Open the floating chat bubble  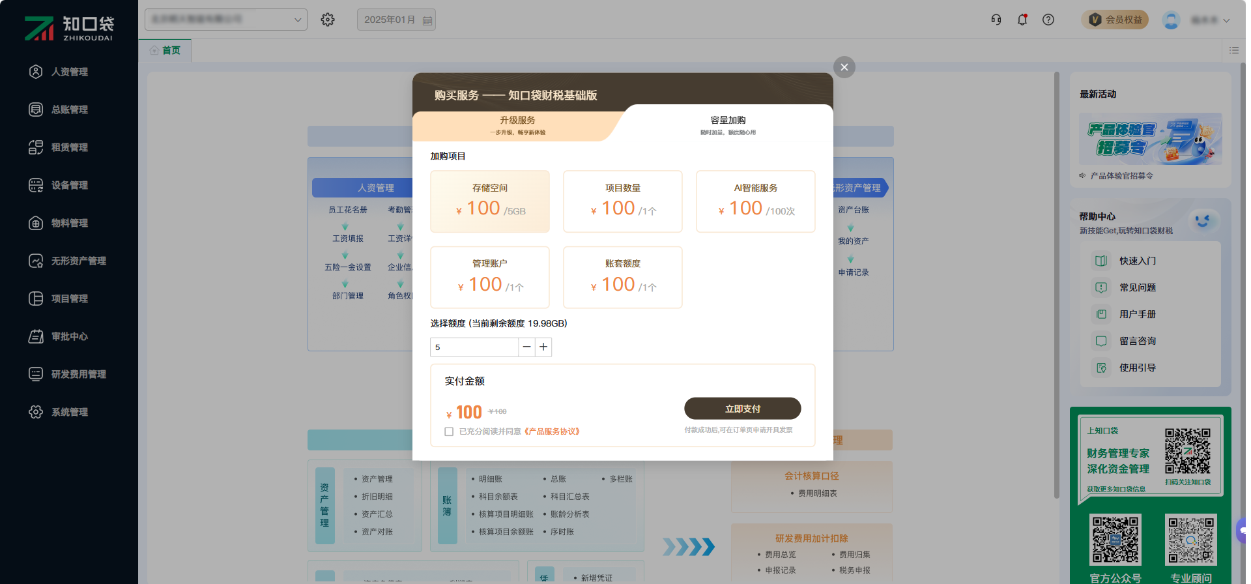pyautogui.click(x=1242, y=530)
